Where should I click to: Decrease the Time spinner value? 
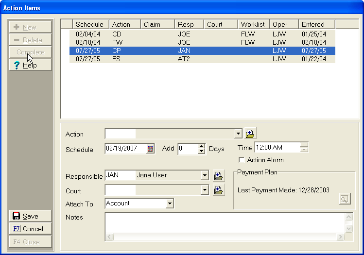pyautogui.click(x=304, y=150)
